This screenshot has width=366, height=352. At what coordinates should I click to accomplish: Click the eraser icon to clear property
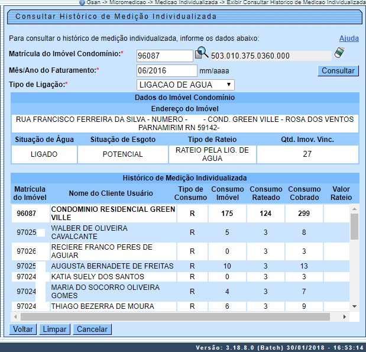click(x=339, y=53)
